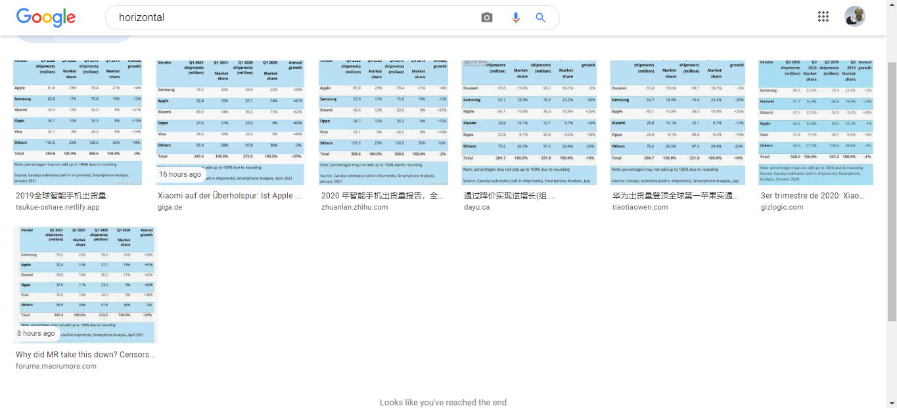The width and height of the screenshot is (897, 408).
Task: Start voice search with microphone icon
Action: pos(516,18)
